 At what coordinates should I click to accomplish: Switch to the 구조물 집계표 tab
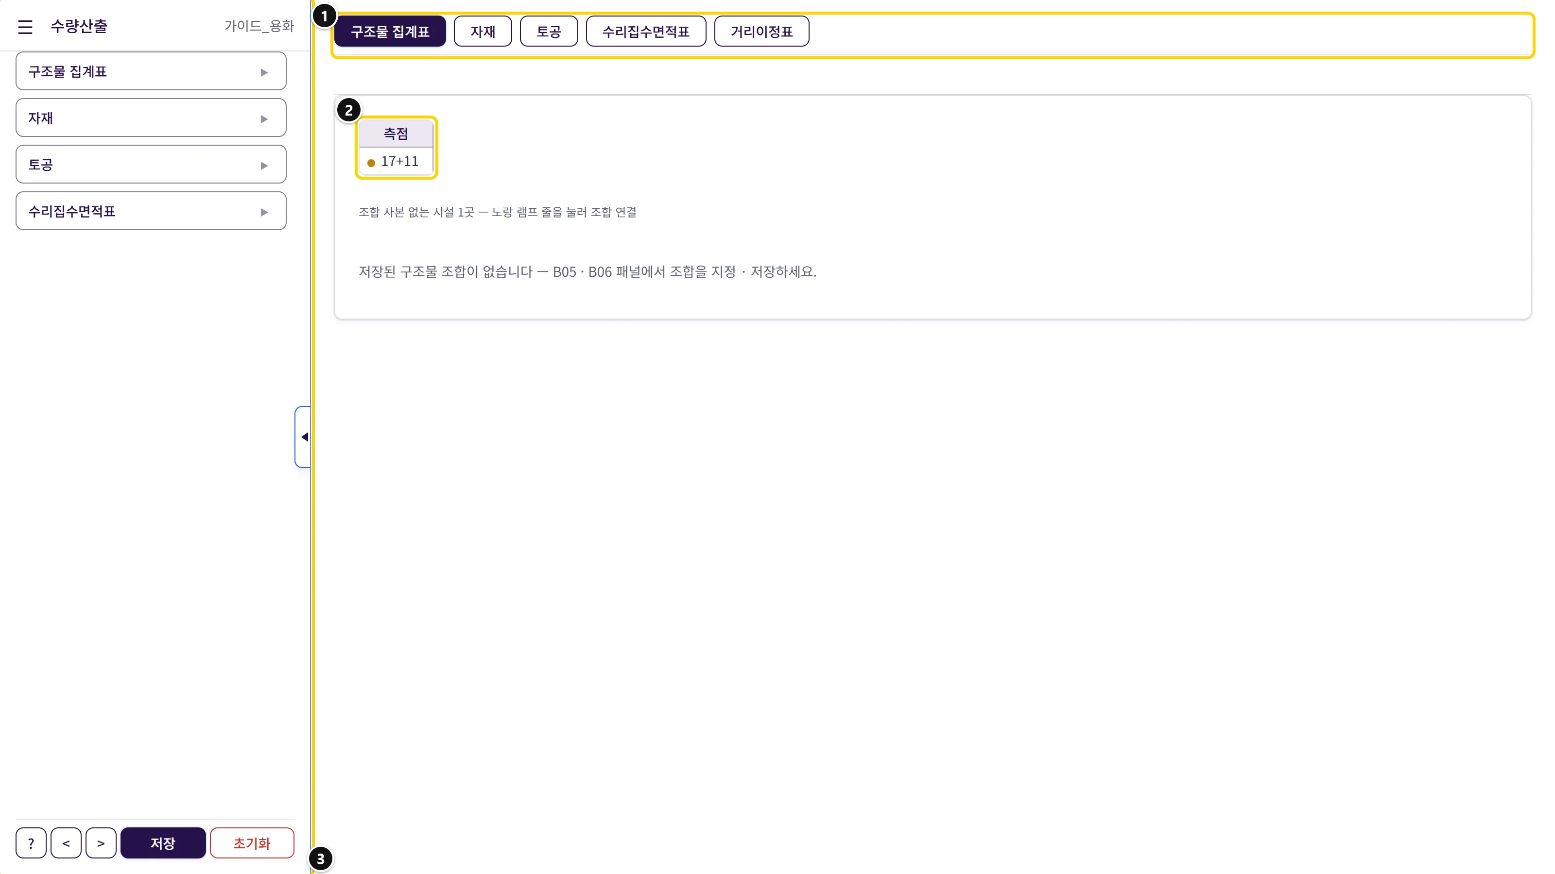pos(390,32)
